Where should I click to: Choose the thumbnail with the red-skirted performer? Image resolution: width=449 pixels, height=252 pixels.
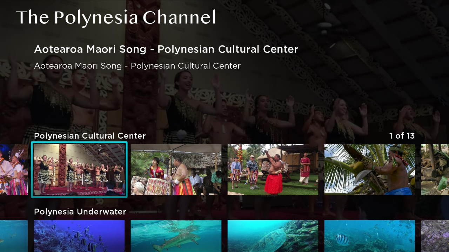pyautogui.click(x=273, y=170)
